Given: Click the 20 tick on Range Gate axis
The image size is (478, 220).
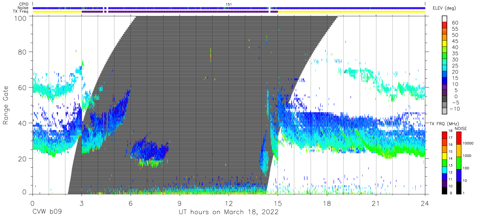Looking at the screenshot, I should click(x=23, y=159).
